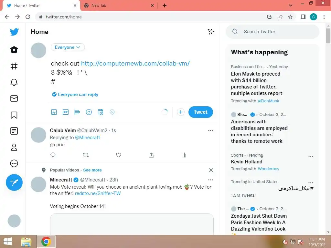This screenshot has height=248, width=331.
Task: Dismiss the Popular videos section
Action: [x=211, y=170]
